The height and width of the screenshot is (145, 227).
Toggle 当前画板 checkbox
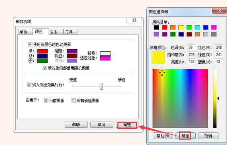click(x=46, y=101)
